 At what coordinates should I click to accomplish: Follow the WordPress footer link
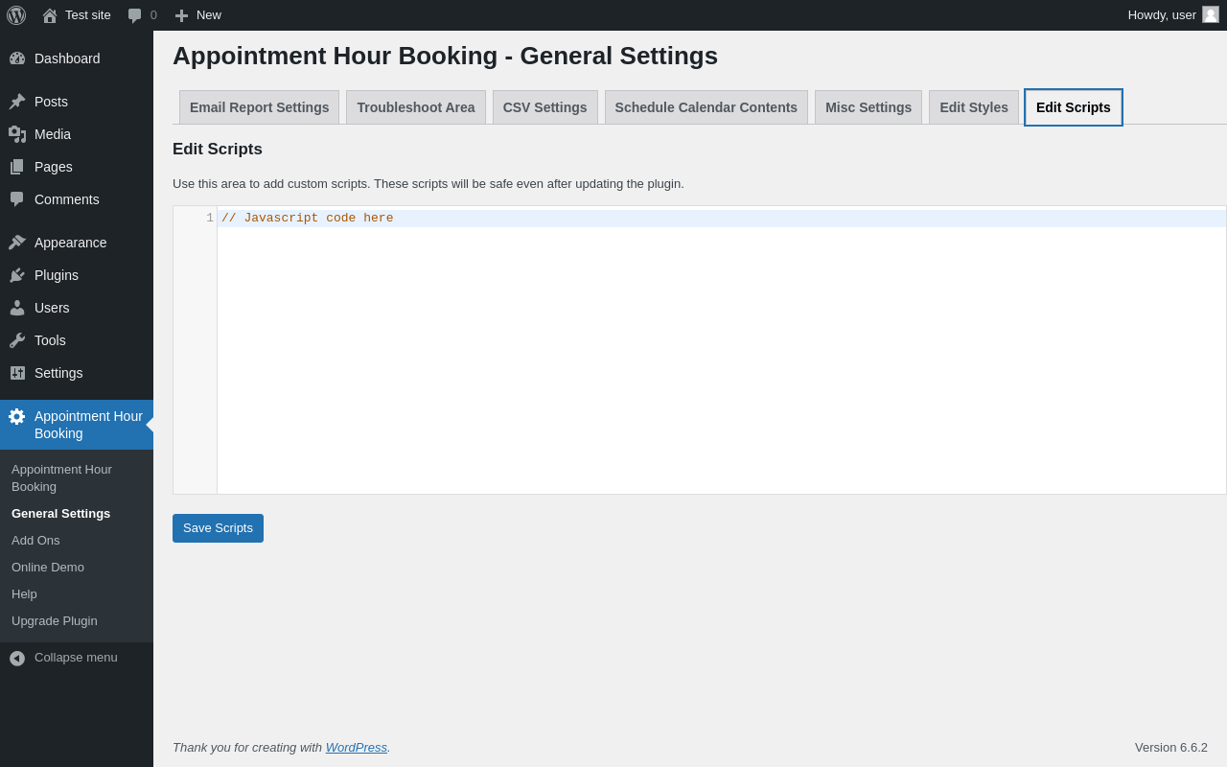(x=357, y=747)
